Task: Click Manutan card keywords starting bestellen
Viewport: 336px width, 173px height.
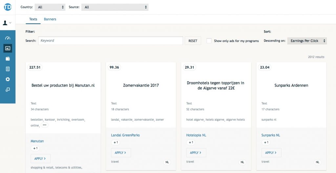Action: point(58,122)
